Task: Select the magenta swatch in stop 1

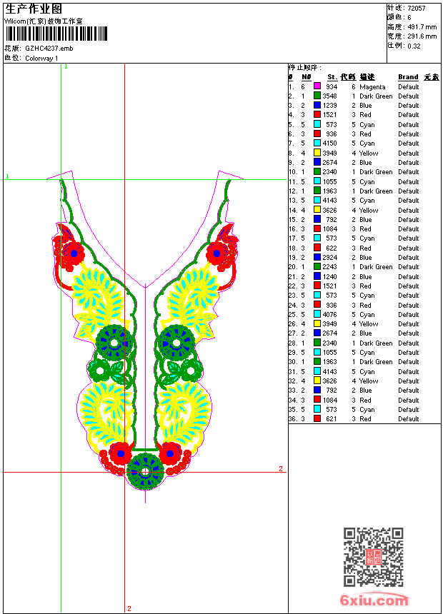Action: pyautogui.click(x=317, y=86)
